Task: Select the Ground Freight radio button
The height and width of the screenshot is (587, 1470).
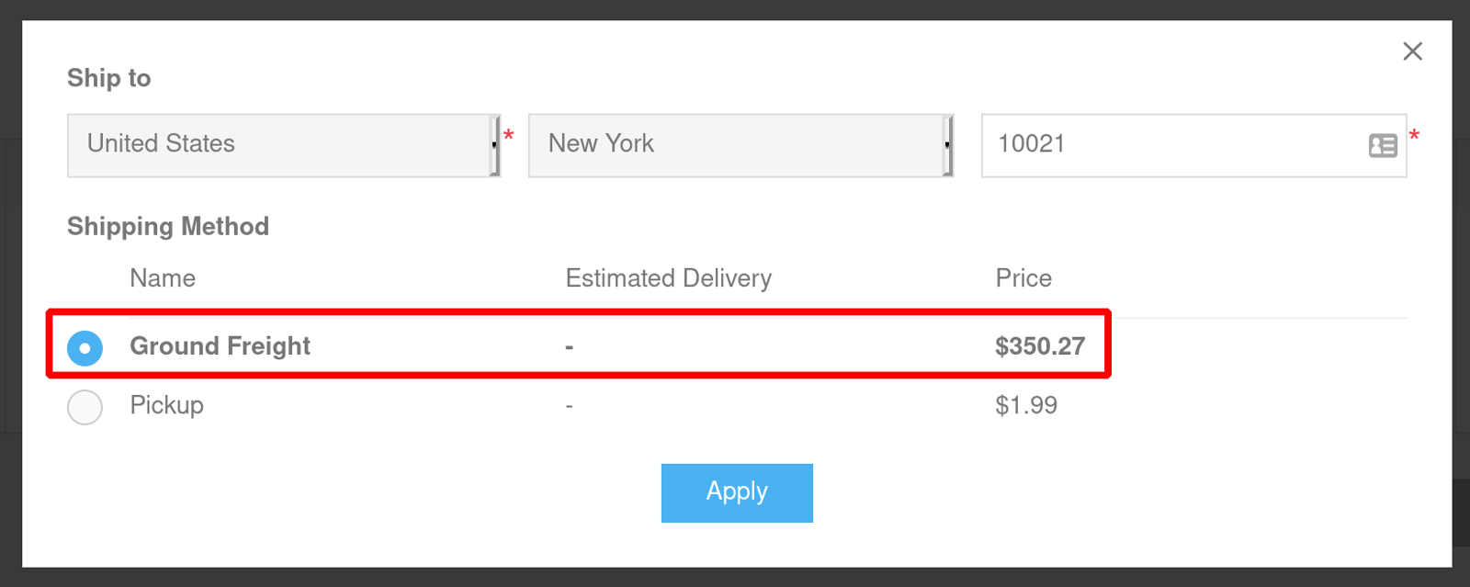Action: [x=85, y=348]
